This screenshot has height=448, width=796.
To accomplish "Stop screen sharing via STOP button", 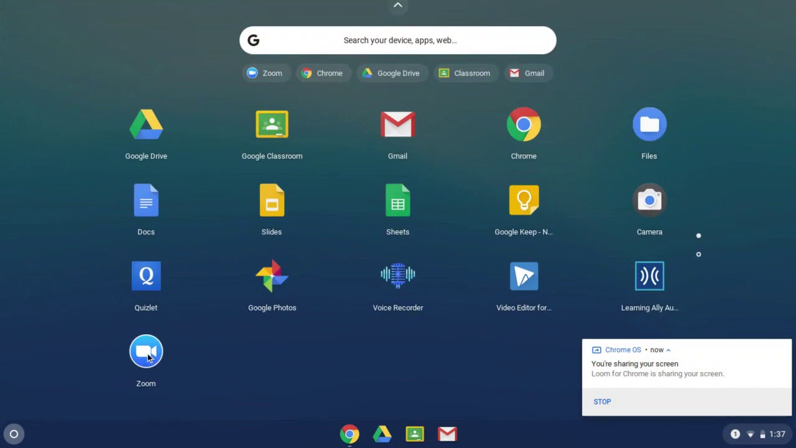I will coord(602,402).
